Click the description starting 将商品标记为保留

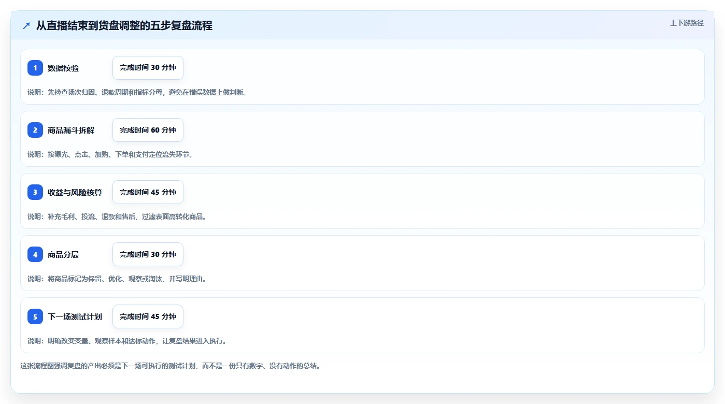coord(117,279)
